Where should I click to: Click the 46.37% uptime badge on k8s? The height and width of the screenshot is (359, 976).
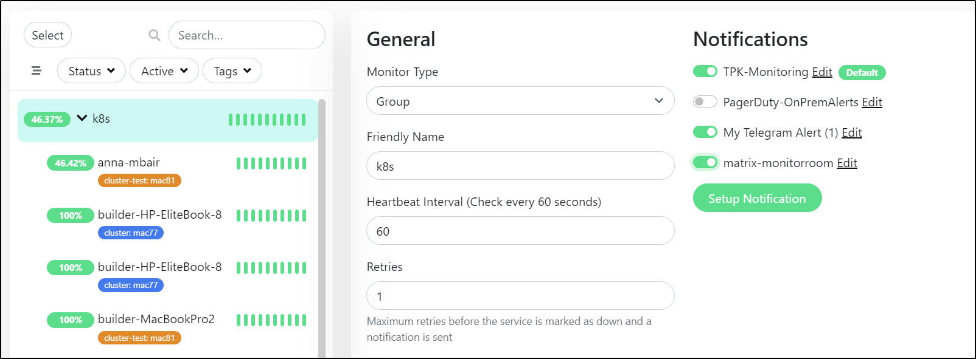[47, 119]
